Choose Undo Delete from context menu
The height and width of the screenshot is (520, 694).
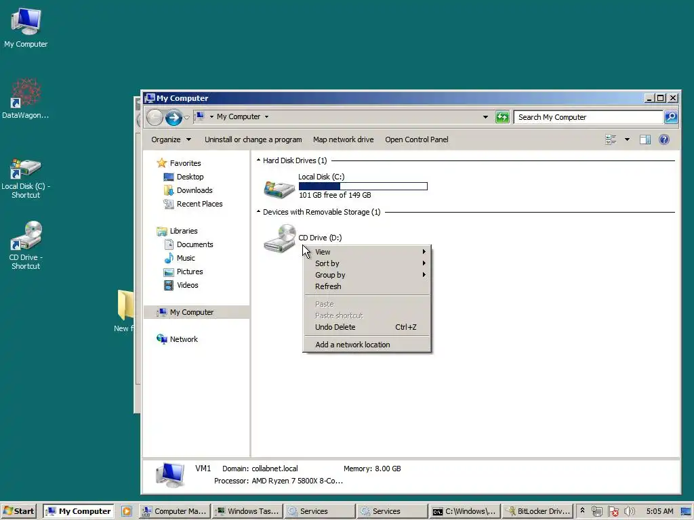click(x=367, y=327)
